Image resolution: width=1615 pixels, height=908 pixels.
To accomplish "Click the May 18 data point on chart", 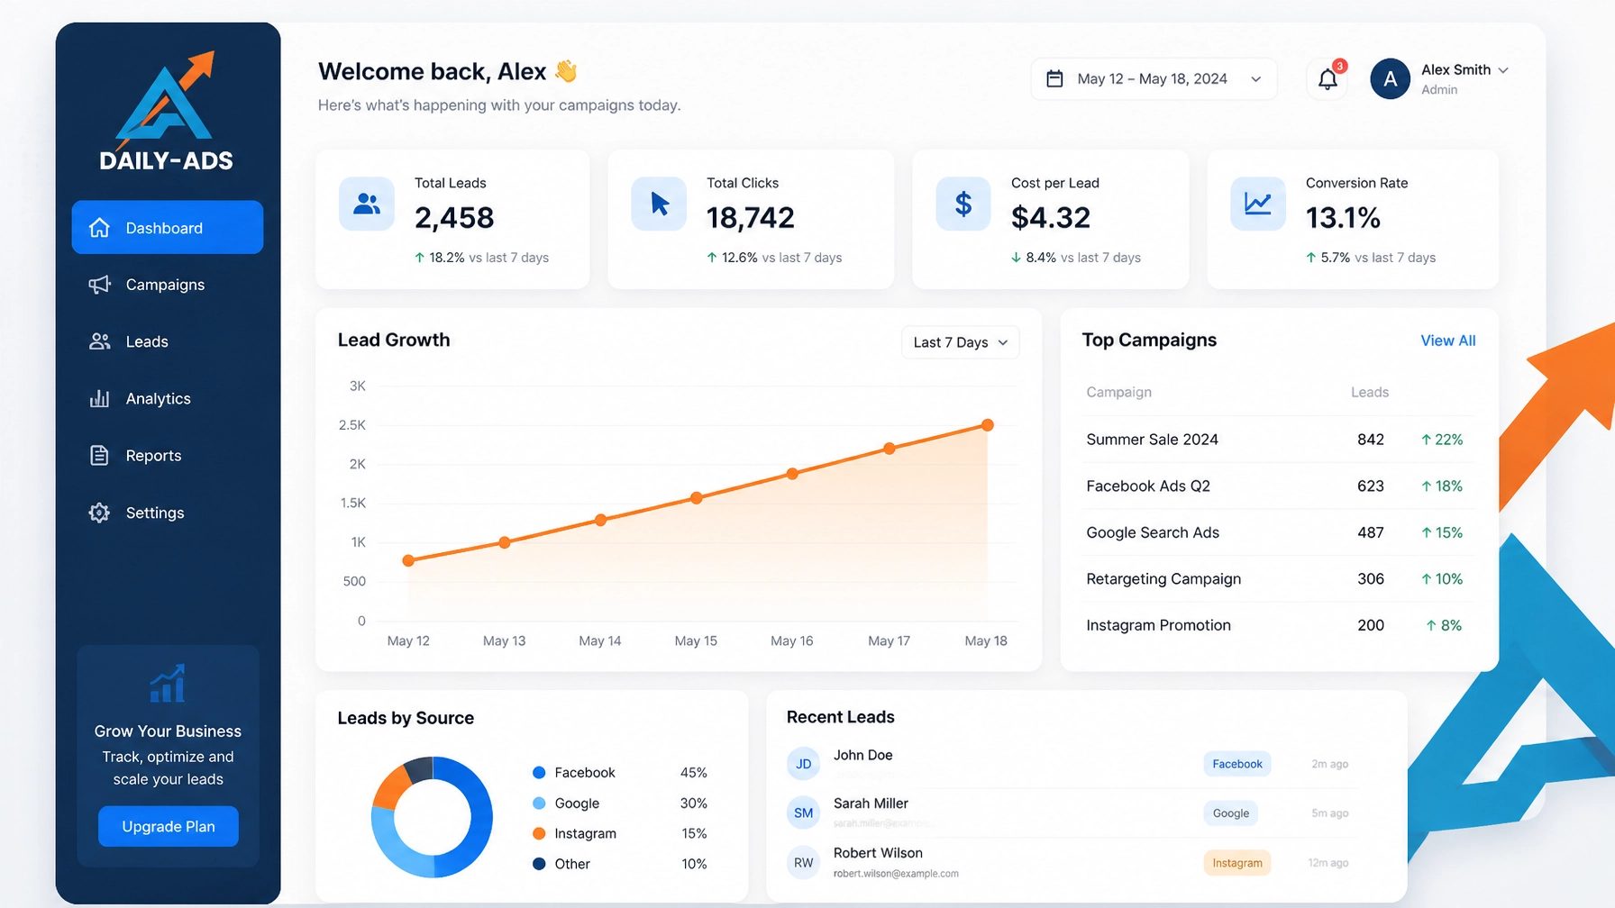I will [x=988, y=425].
